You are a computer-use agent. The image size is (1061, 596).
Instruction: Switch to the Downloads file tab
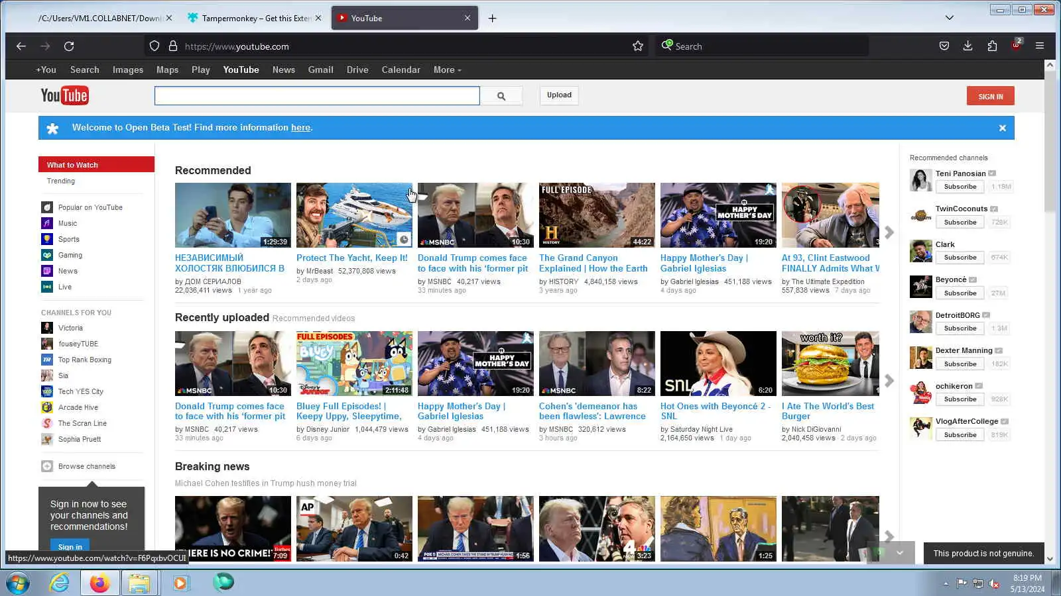coord(99,18)
